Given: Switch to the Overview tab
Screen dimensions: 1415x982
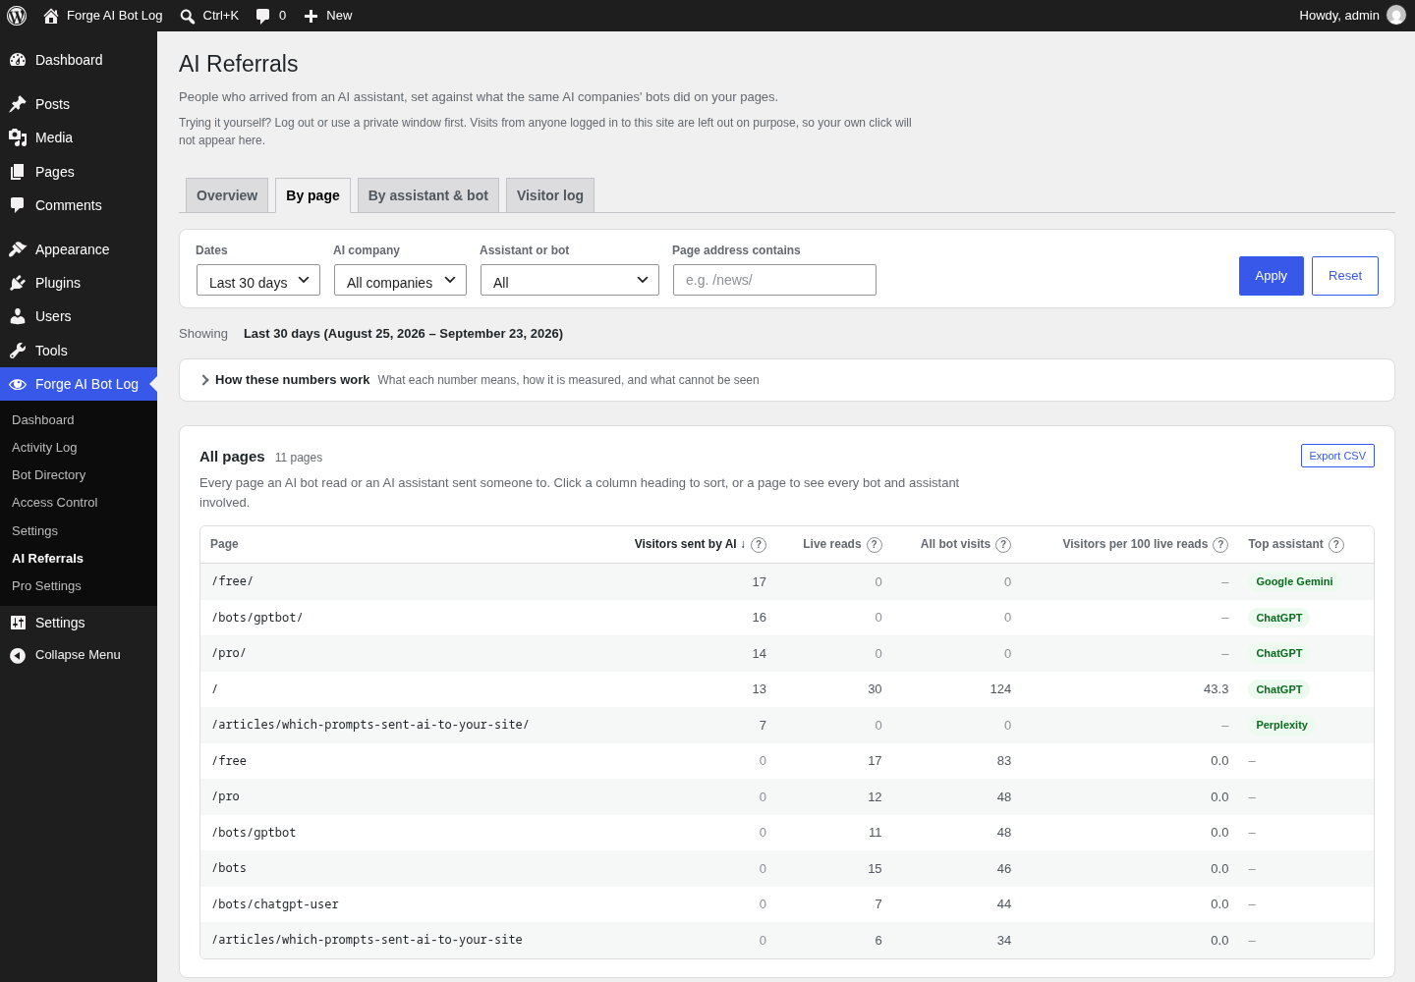Looking at the screenshot, I should point(227,195).
